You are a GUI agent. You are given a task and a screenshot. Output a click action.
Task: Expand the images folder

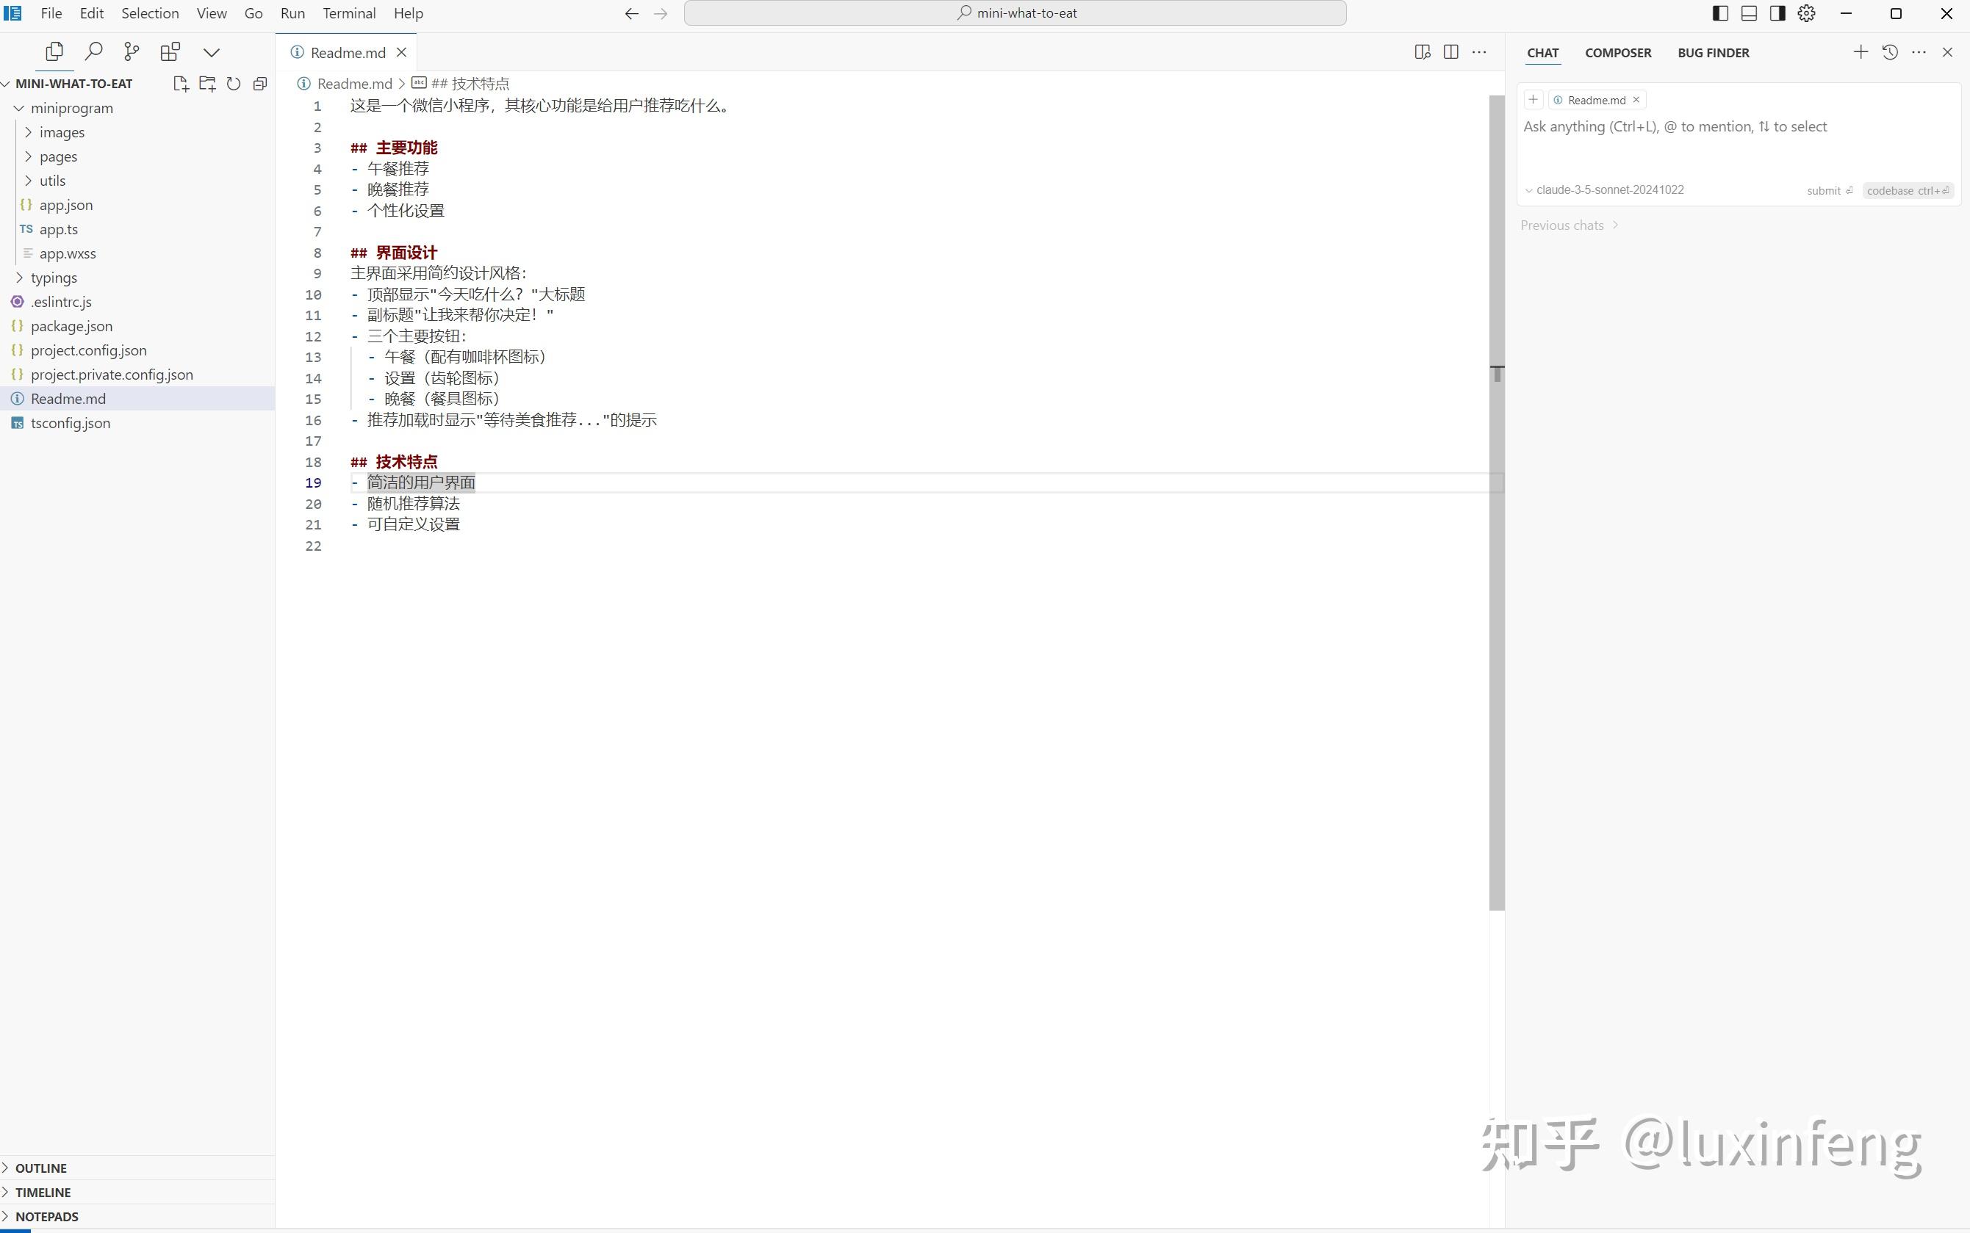[61, 132]
